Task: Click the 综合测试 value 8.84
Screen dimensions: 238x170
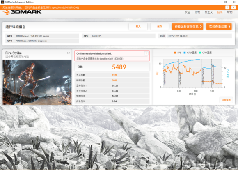Action: (114, 101)
